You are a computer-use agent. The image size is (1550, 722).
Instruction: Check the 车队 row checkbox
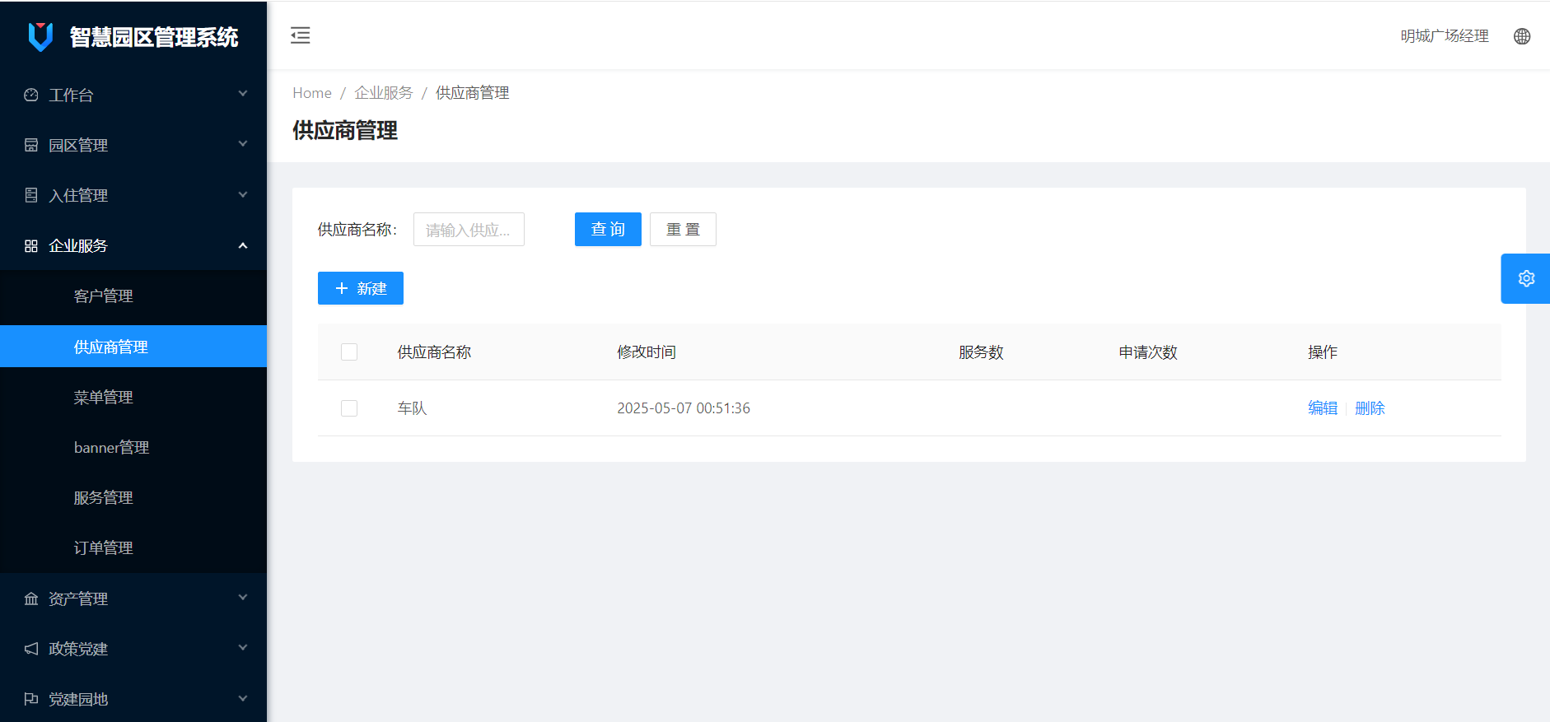tap(349, 408)
